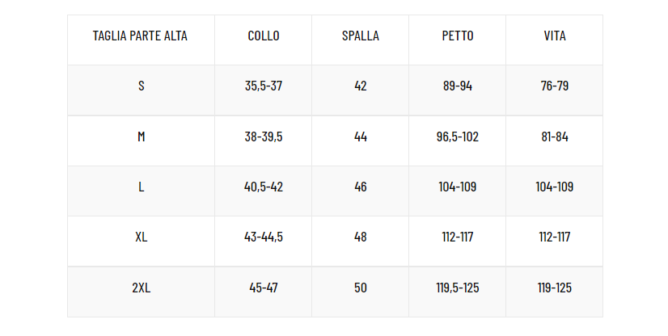This screenshot has width=668, height=336.
Task: Click the size M row label
Action: (x=141, y=136)
